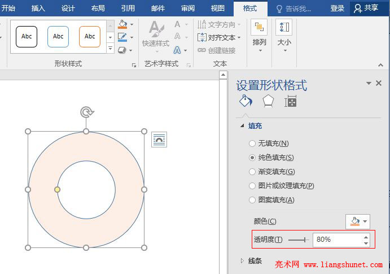The image size is (390, 274).
Task: Switch to the 设计 tab
Action: click(68, 8)
